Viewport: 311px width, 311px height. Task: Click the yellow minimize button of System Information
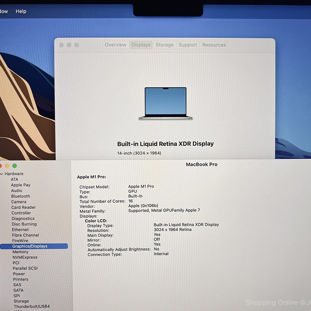coord(7,166)
